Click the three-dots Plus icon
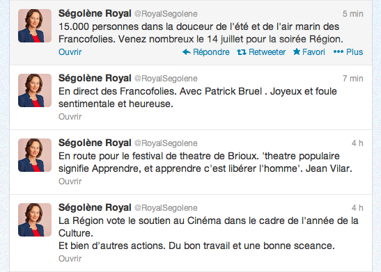 339,51
